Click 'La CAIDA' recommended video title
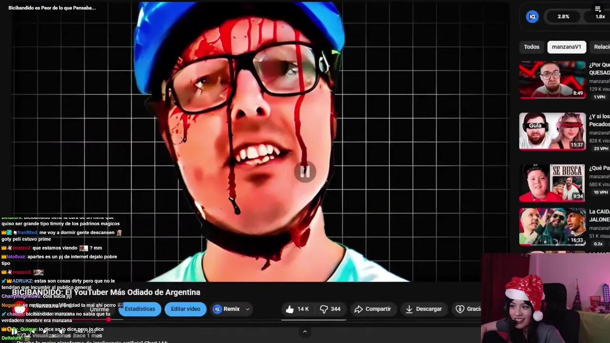Image resolution: width=610 pixels, height=343 pixels. tap(600, 216)
